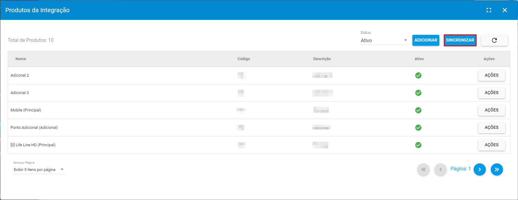Open the Status dropdown
This screenshot has width=518, height=200.
point(385,41)
